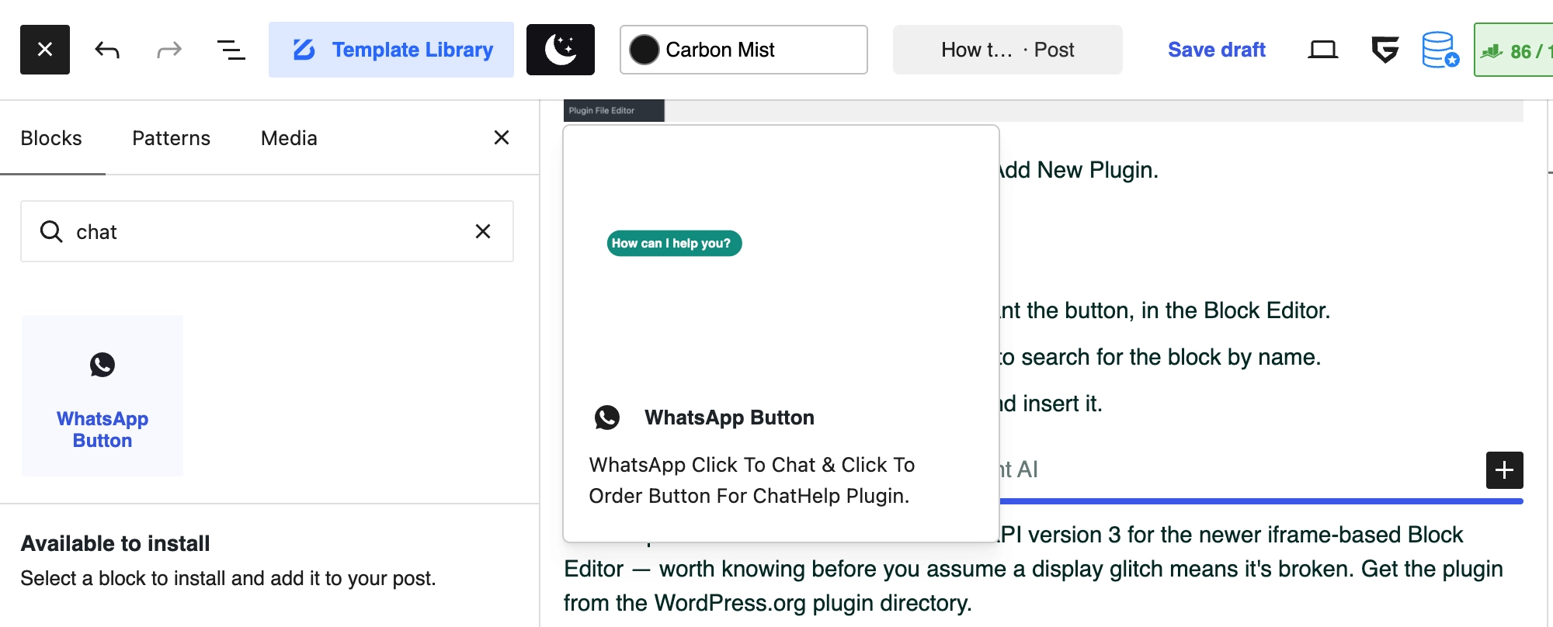Select the Carbon Mist black color swatch

point(644,50)
